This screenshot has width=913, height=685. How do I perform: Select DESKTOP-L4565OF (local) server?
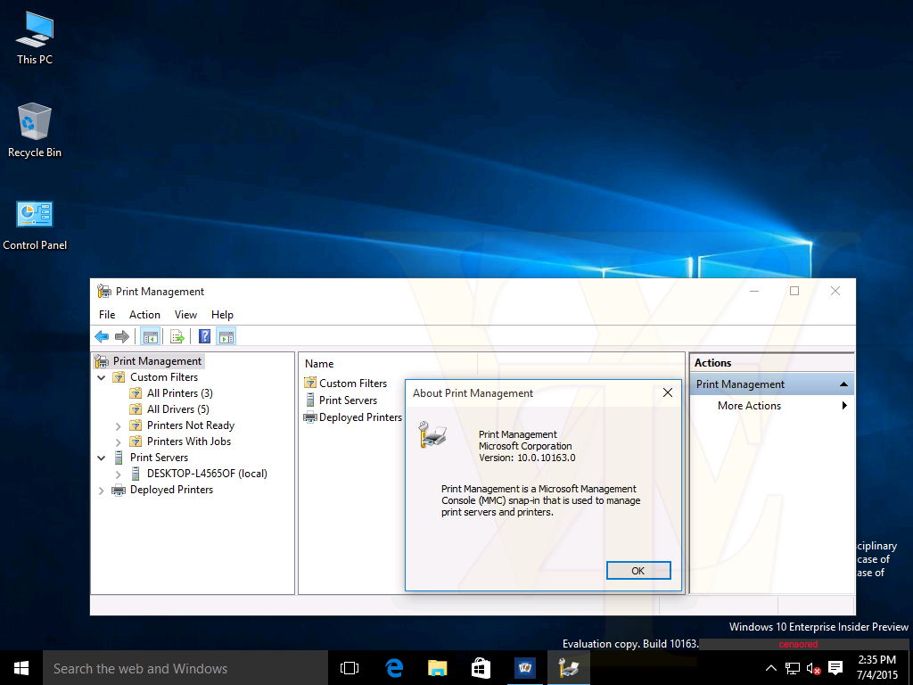[207, 474]
